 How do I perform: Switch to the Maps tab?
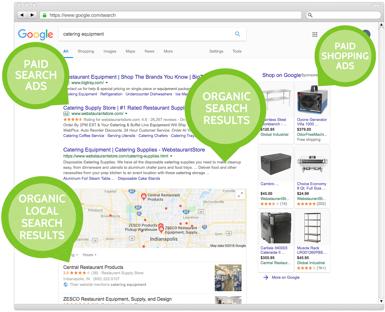point(130,51)
